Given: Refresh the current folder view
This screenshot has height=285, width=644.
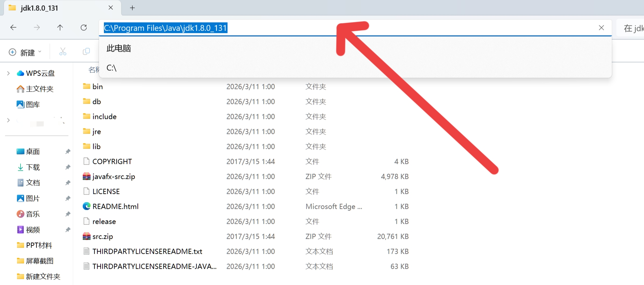Looking at the screenshot, I should pyautogui.click(x=84, y=28).
